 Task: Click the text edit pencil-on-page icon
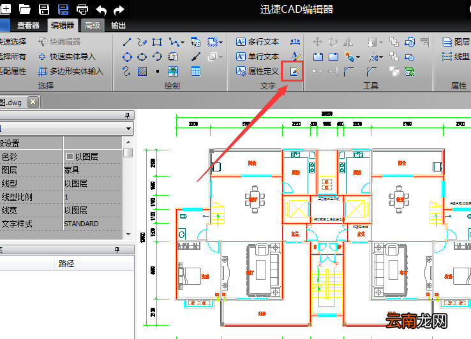click(295, 71)
